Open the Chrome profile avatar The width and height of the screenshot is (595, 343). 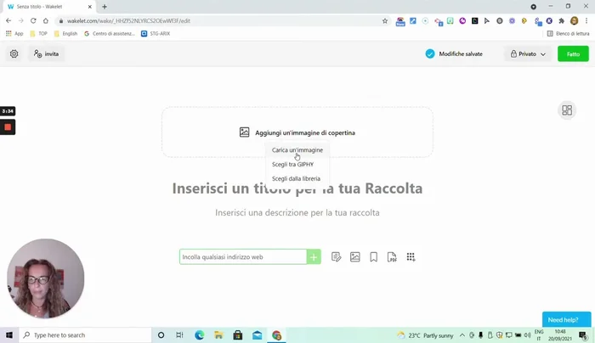(574, 21)
